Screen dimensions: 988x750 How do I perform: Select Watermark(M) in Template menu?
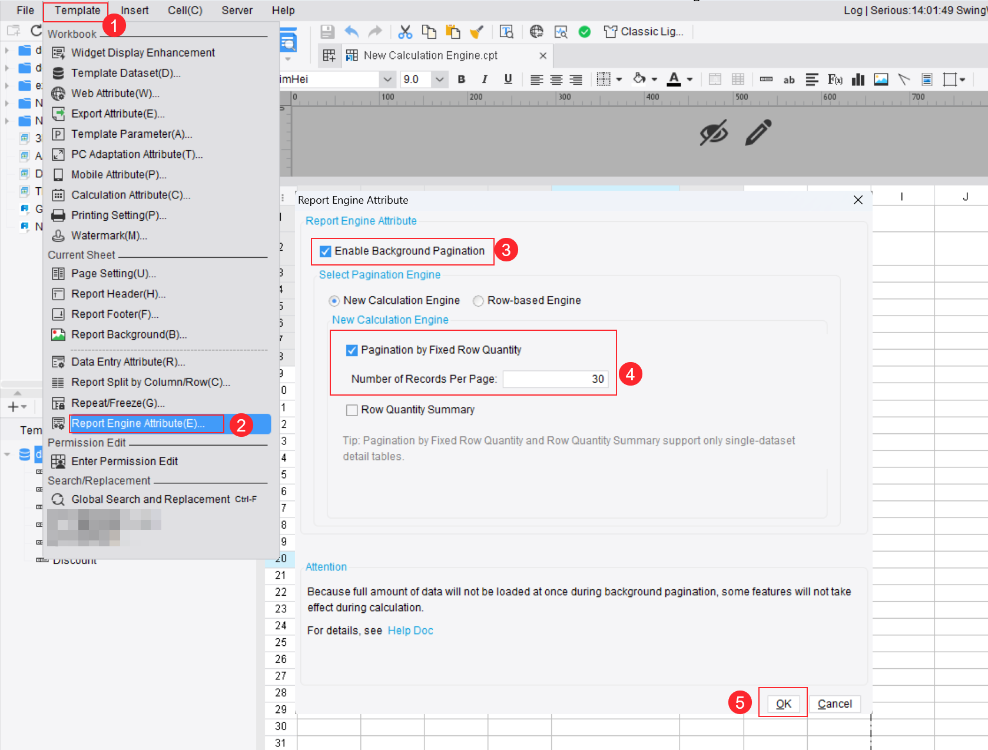pyautogui.click(x=157, y=236)
